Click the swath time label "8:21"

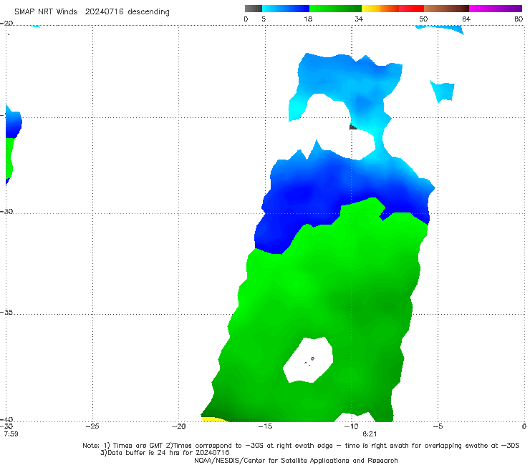click(370, 434)
